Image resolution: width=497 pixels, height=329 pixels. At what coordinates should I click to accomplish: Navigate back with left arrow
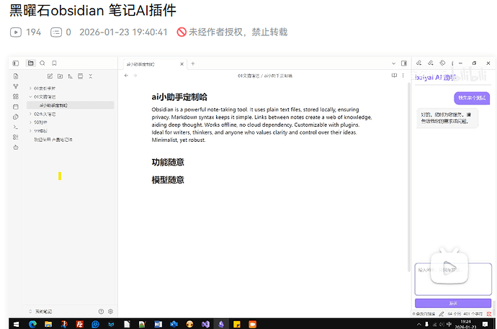click(126, 76)
